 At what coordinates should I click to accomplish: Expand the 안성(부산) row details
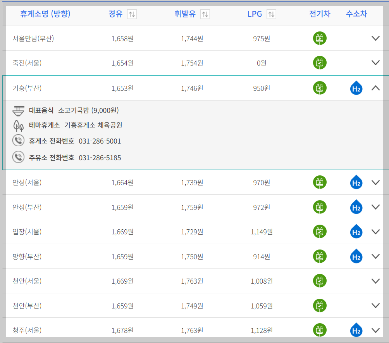coord(375,207)
